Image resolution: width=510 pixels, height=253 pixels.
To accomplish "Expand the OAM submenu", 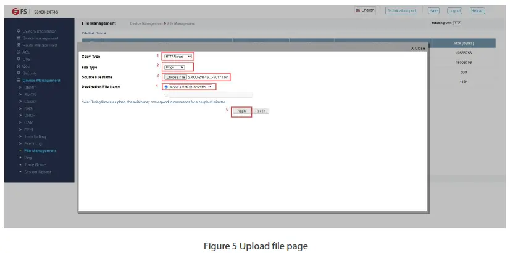I will [28, 122].
